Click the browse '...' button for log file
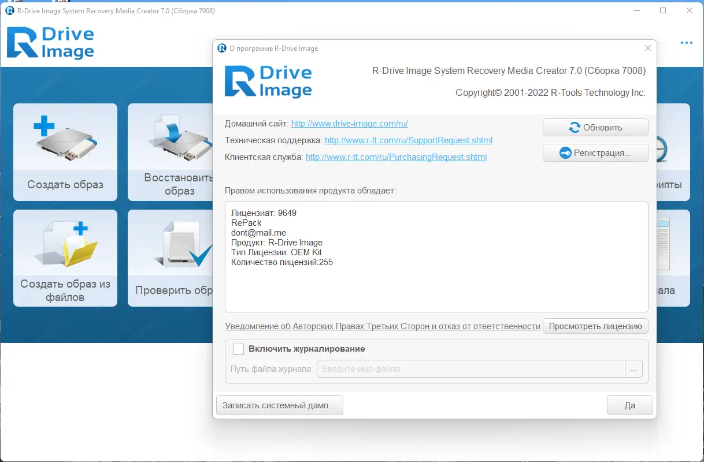Viewport: 704px width, 462px height. pyautogui.click(x=633, y=369)
